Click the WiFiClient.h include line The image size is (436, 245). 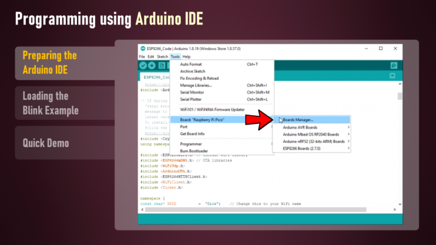point(166,182)
